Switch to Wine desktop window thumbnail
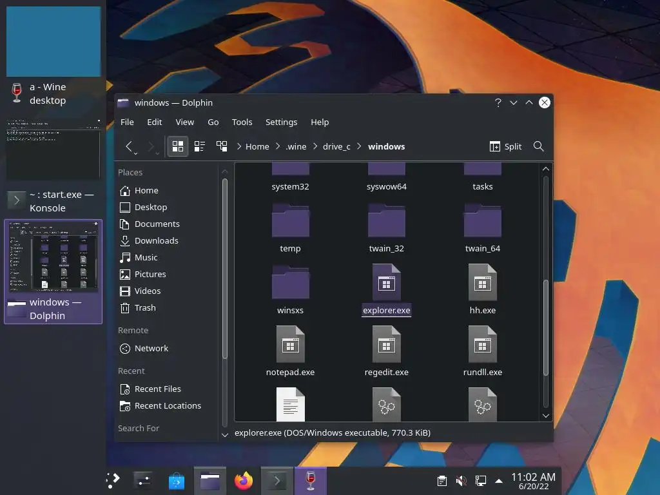 coord(53,41)
